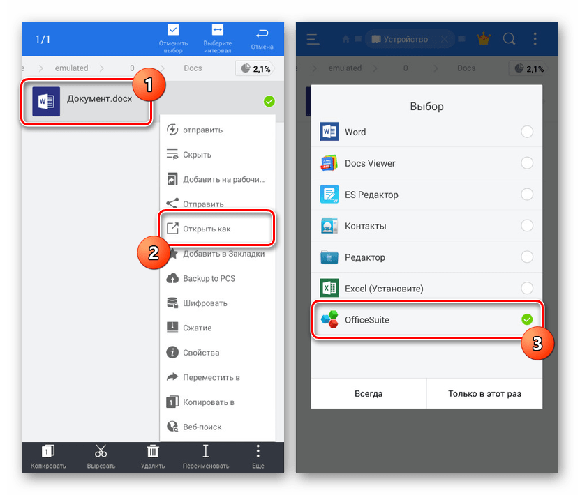Tap Вырезать scissors in bottom toolbar

[x=101, y=457]
